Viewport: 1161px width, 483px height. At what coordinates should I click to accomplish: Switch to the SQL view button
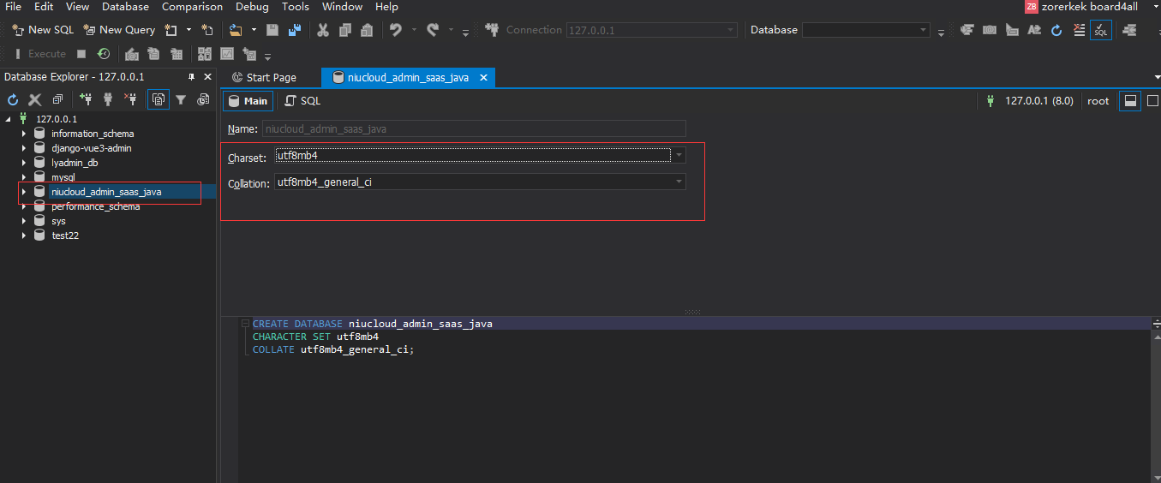pos(302,101)
